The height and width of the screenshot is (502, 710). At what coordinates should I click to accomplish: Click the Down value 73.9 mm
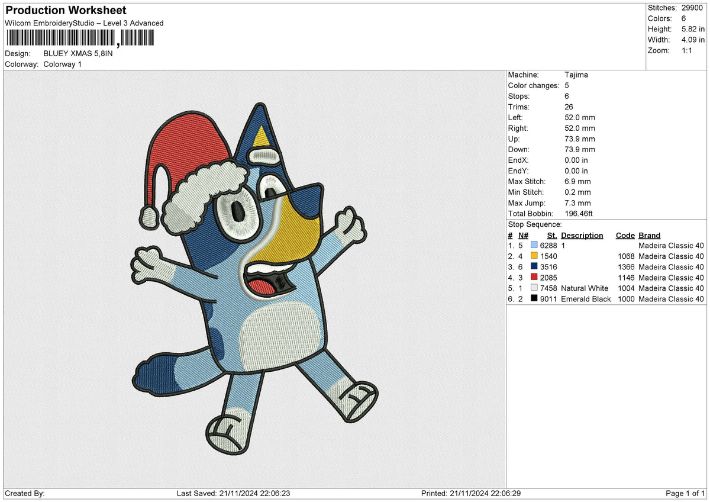tap(580, 149)
